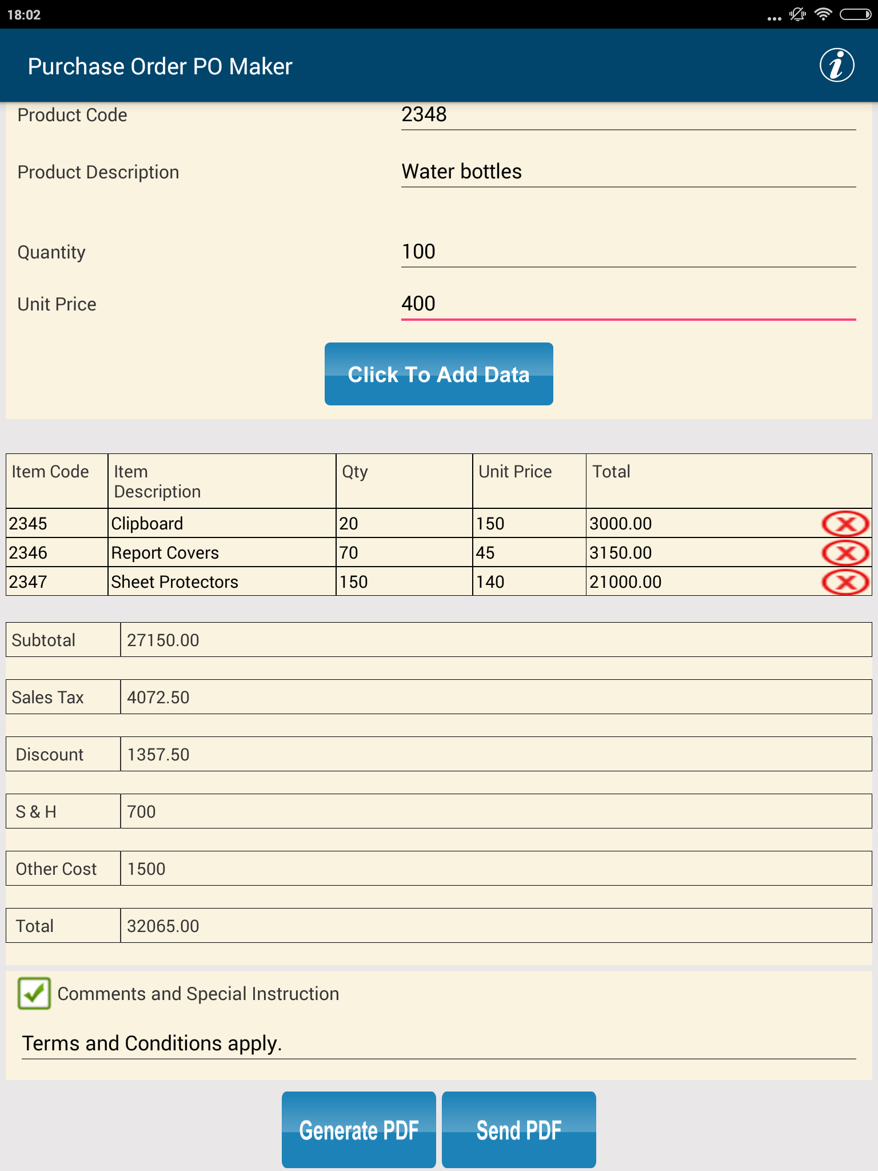Edit the Terms and Conditions apply comment
The height and width of the screenshot is (1171, 878).
click(439, 1043)
